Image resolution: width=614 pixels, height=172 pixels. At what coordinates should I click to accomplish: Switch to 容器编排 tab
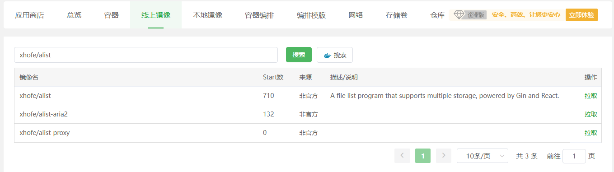click(x=259, y=15)
